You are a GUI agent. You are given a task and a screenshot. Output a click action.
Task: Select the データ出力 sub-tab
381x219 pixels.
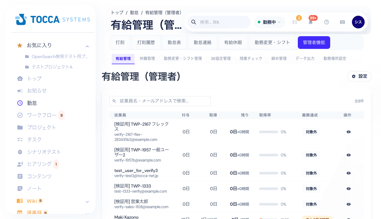click(305, 59)
